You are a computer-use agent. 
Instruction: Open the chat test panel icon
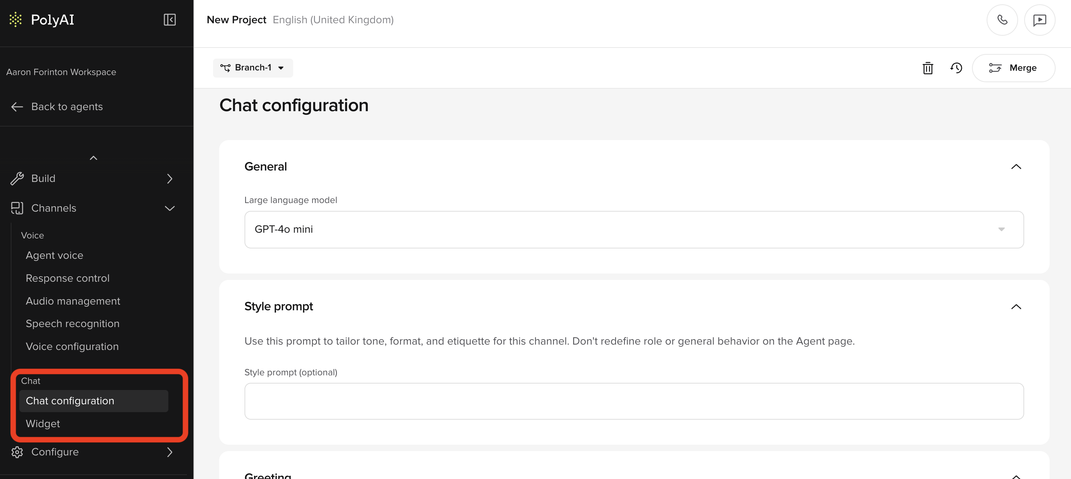coord(1040,20)
